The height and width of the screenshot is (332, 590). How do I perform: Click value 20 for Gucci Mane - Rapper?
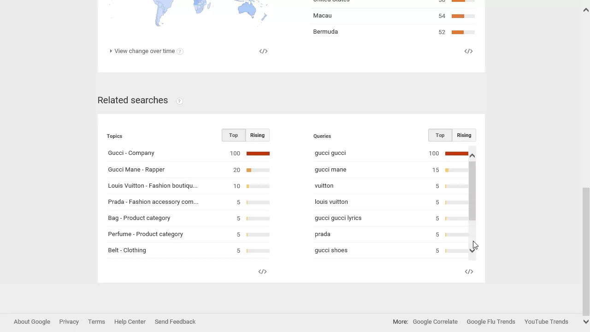236,170
